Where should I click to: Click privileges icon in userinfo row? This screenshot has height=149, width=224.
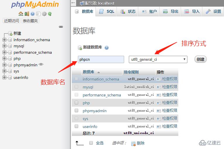(x=159, y=127)
